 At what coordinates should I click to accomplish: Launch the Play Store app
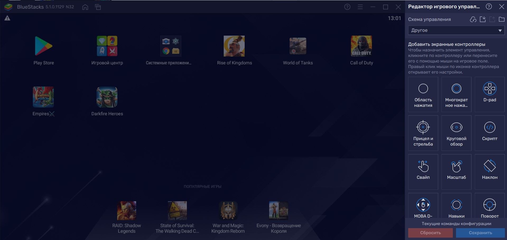click(44, 50)
